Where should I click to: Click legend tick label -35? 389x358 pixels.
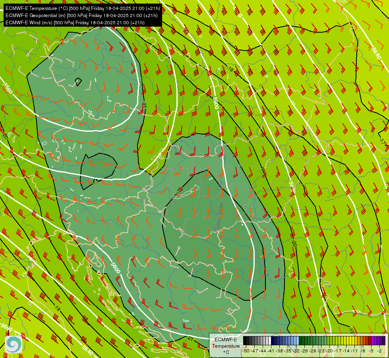click(288, 351)
